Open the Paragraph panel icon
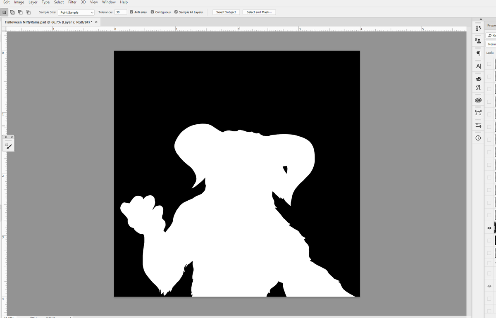Viewport: 496px width, 318px height. (478, 52)
